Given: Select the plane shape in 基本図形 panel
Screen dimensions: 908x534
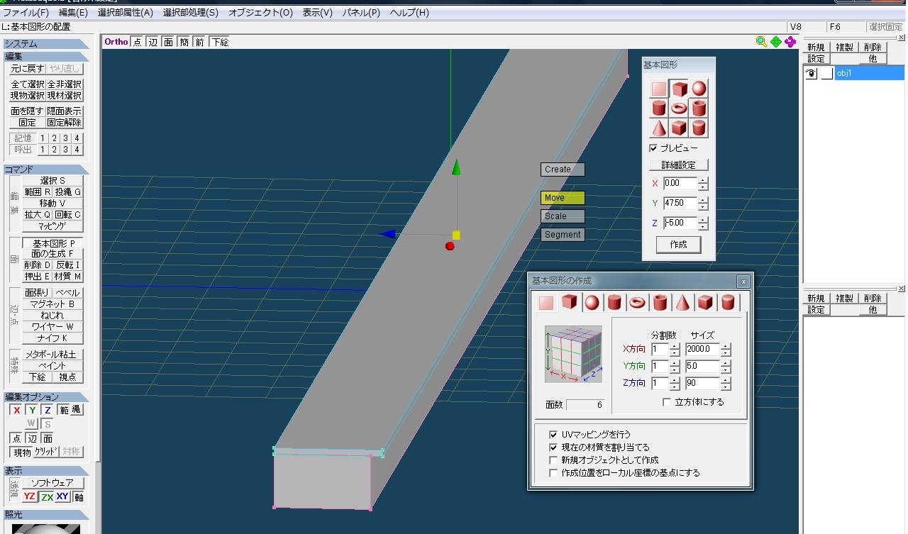Looking at the screenshot, I should [660, 89].
